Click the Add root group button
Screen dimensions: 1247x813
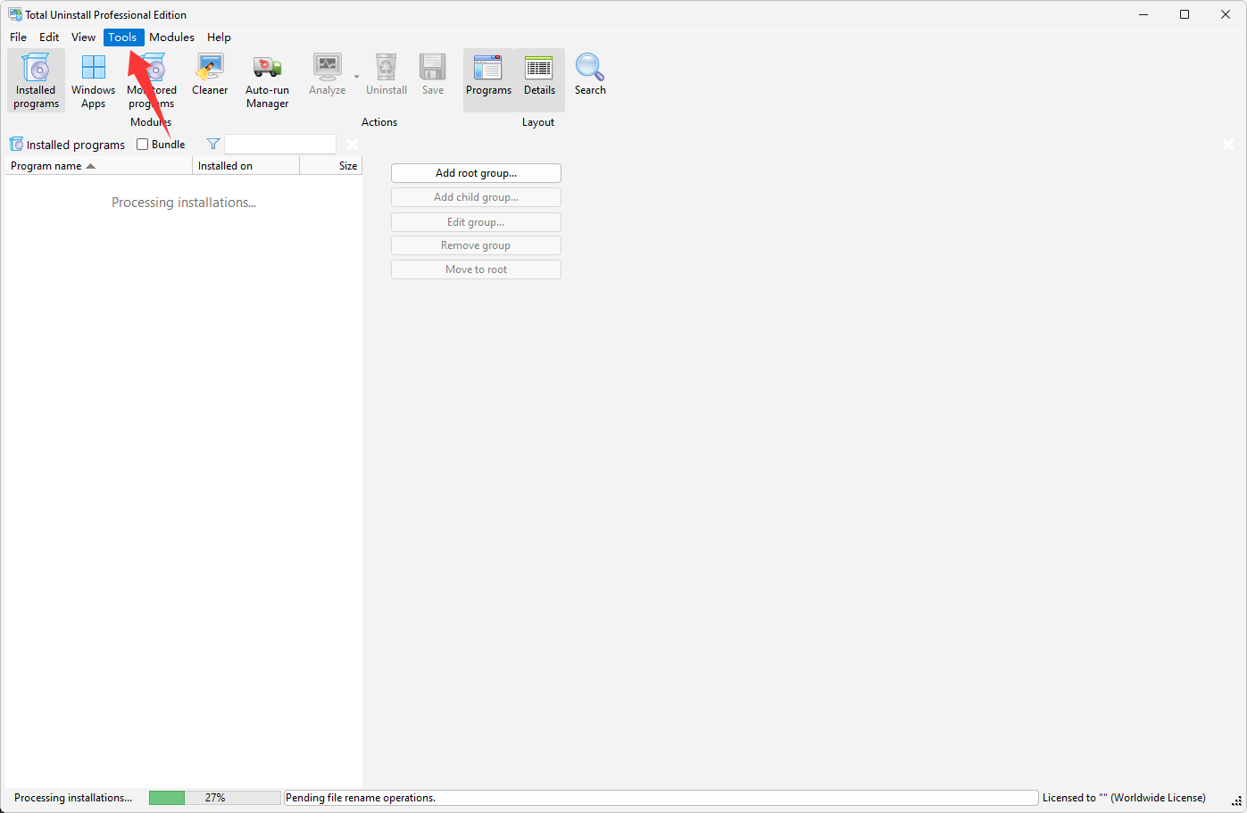(x=476, y=173)
